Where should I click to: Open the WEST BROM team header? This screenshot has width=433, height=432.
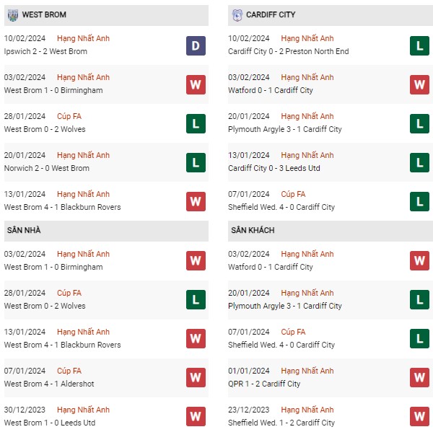pos(106,15)
